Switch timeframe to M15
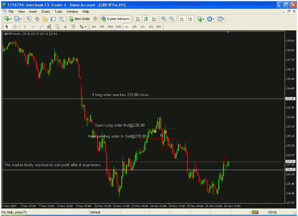The height and width of the screenshot is (216, 298). click(110, 27)
